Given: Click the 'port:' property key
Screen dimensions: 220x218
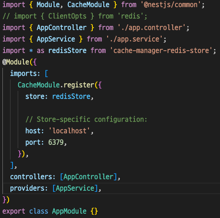Looking at the screenshot, I should tap(34, 142).
